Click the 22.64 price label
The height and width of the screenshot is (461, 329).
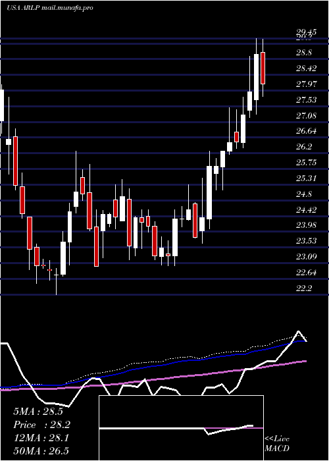click(x=306, y=273)
